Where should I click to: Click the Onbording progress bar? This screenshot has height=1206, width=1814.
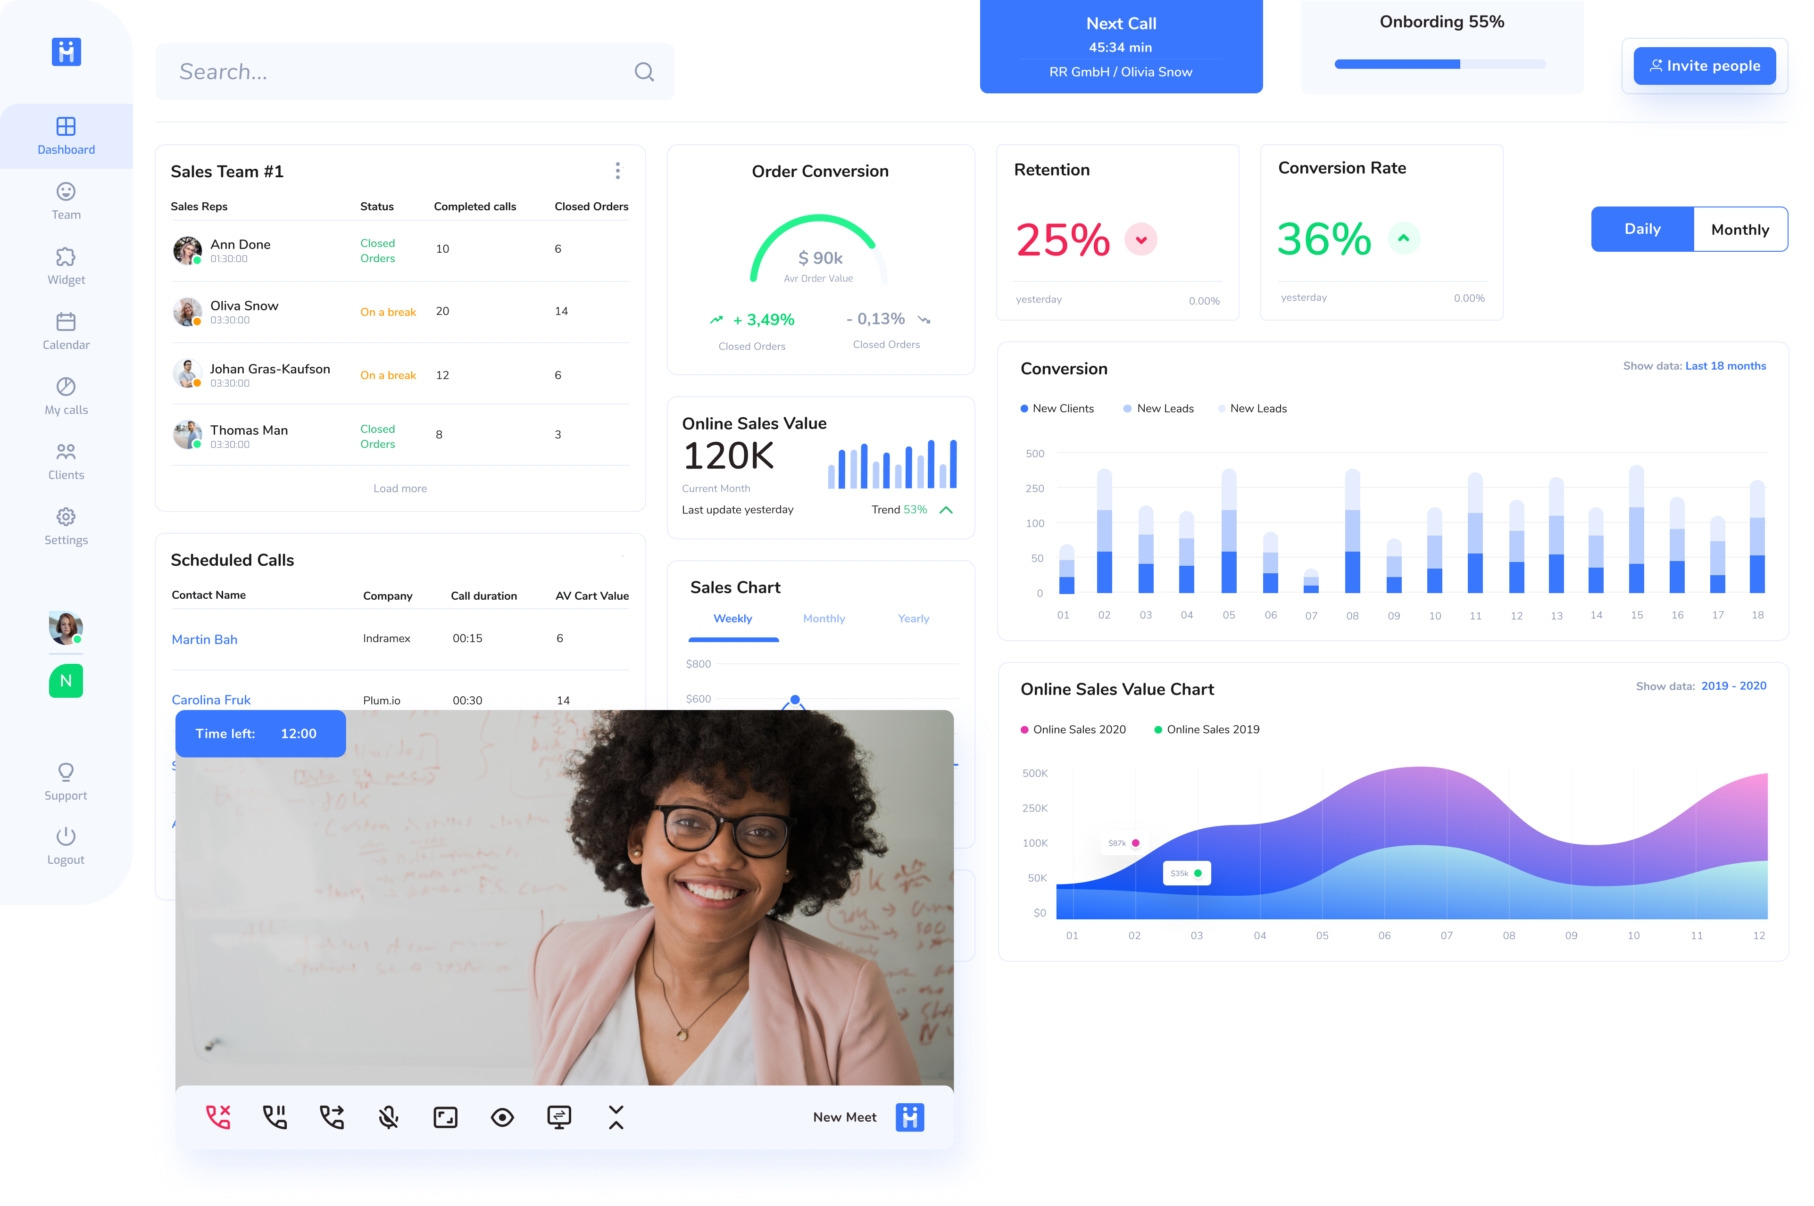(x=1440, y=65)
